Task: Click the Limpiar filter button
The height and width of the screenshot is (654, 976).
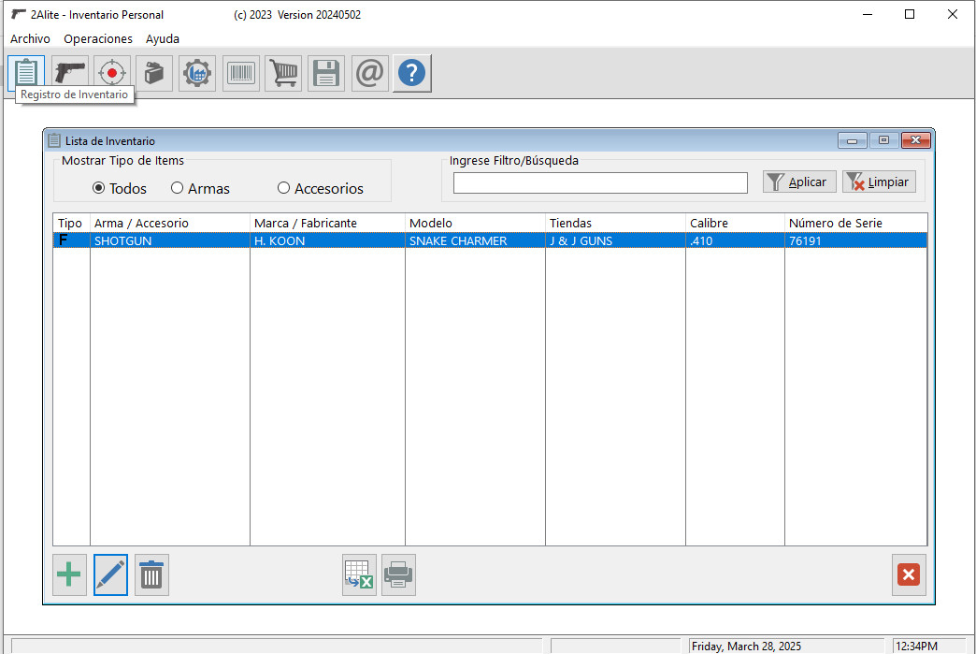Action: [879, 182]
